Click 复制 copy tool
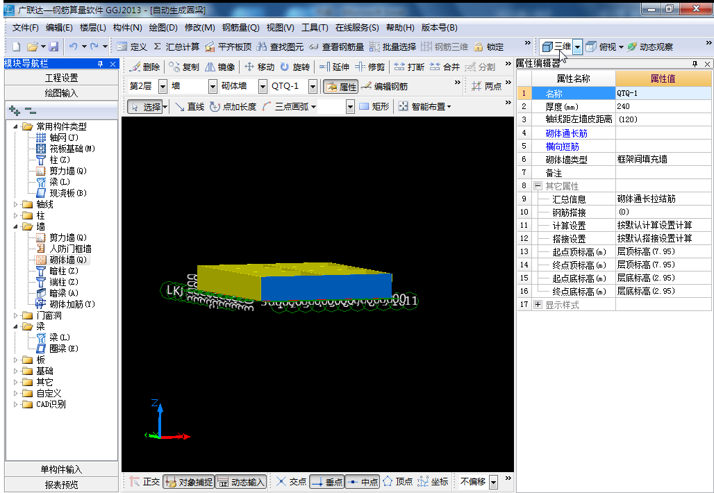 [x=184, y=67]
